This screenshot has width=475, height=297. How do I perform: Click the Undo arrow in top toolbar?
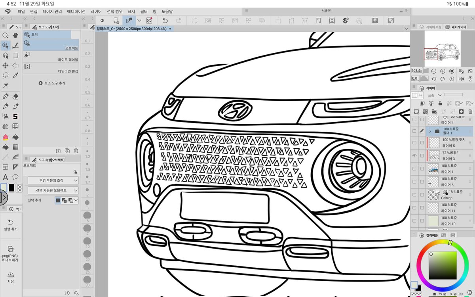(x=165, y=20)
